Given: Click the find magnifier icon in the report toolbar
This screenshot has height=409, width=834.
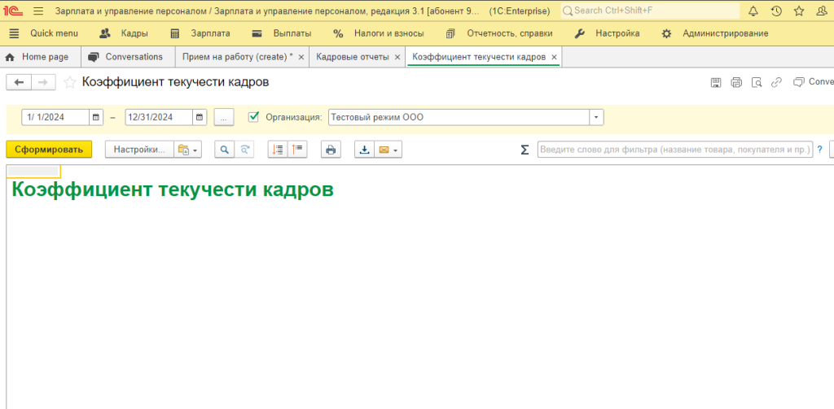Looking at the screenshot, I should [x=223, y=150].
